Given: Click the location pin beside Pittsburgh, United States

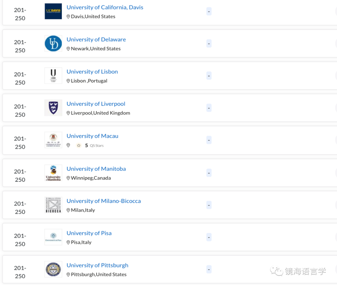Looking at the screenshot, I should [68, 275].
